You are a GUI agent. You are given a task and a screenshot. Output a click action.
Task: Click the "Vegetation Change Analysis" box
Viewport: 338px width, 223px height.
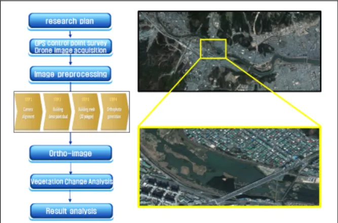coord(71,182)
